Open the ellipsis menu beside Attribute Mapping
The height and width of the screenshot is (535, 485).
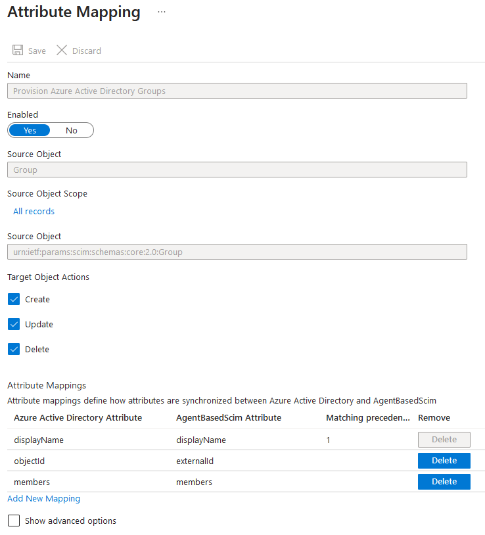tap(162, 12)
